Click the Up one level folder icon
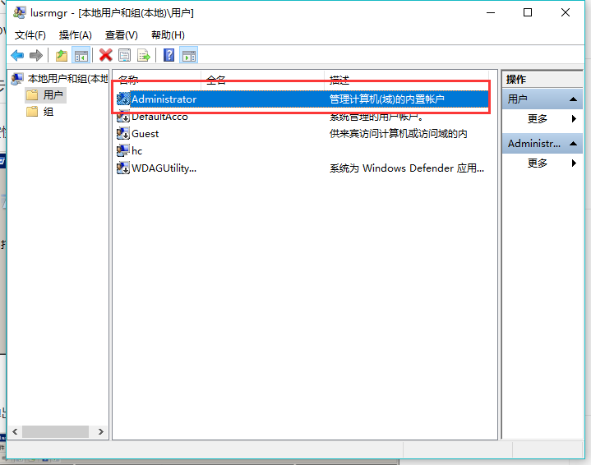The image size is (591, 465). (x=62, y=55)
